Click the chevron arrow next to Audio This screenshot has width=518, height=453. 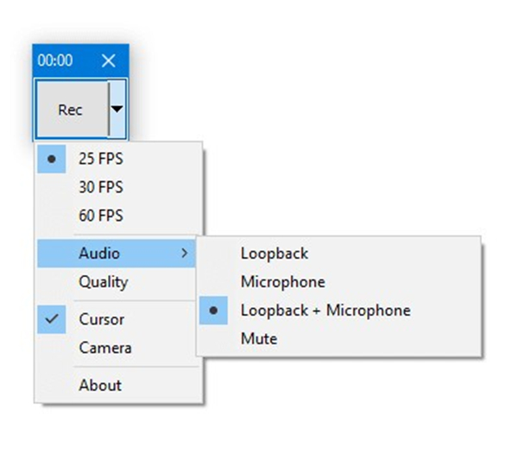pyautogui.click(x=183, y=254)
